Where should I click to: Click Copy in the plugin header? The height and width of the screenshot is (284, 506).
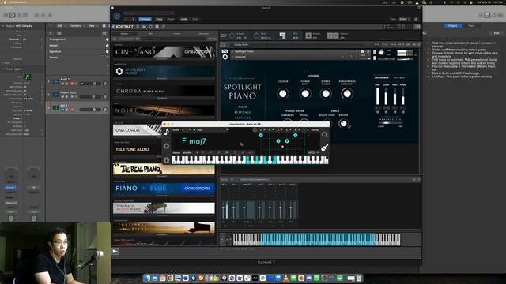(159, 19)
